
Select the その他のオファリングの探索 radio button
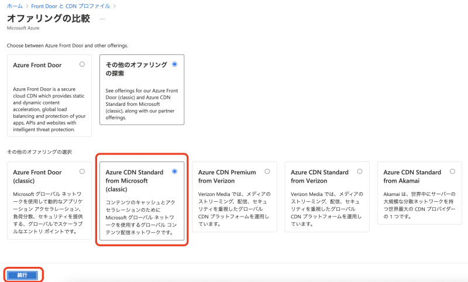174,64
